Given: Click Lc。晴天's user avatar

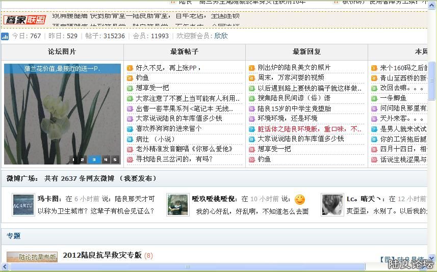Looking at the screenshot, I should coord(332,205).
